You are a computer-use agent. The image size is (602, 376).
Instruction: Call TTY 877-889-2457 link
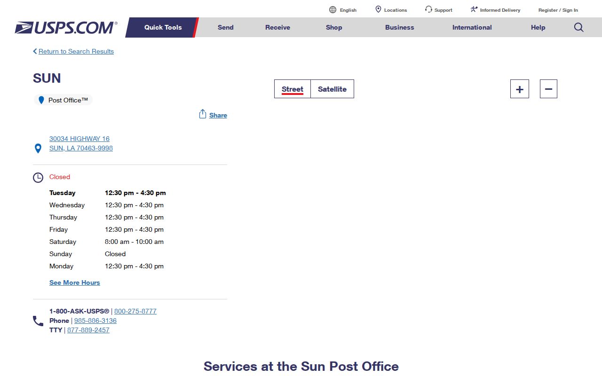(88, 330)
